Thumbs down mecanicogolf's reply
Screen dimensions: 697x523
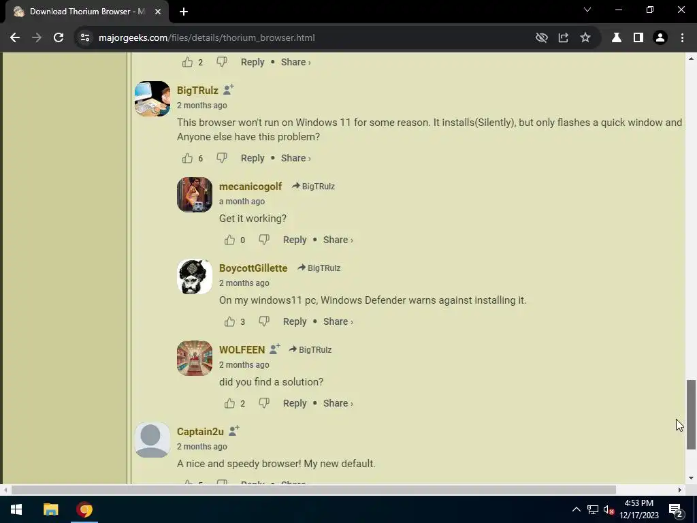(264, 240)
